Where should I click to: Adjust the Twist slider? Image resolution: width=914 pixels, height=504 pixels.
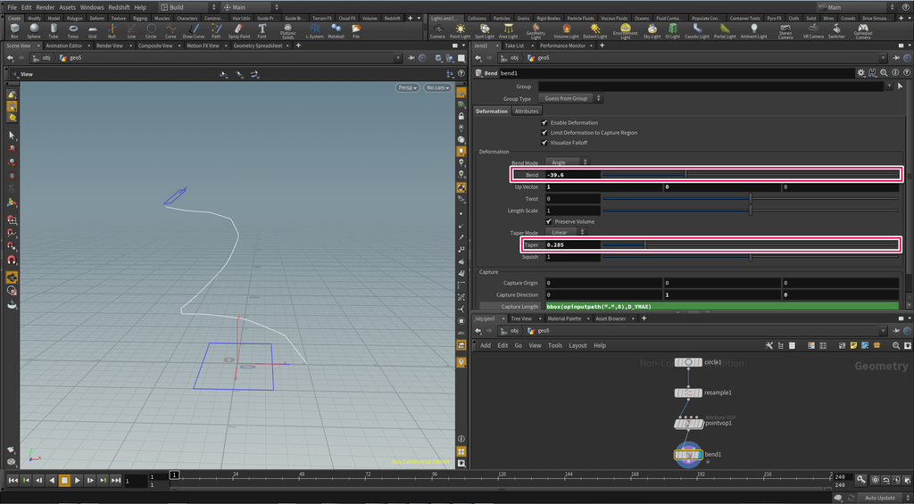[750, 199]
